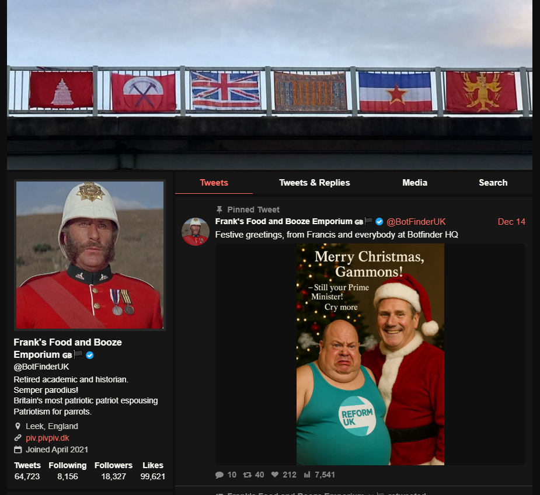Open the Media tab
Screen dimensions: 540x495
(x=414, y=183)
